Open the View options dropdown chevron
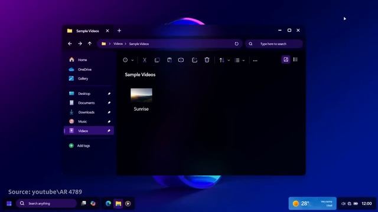 [x=243, y=61]
